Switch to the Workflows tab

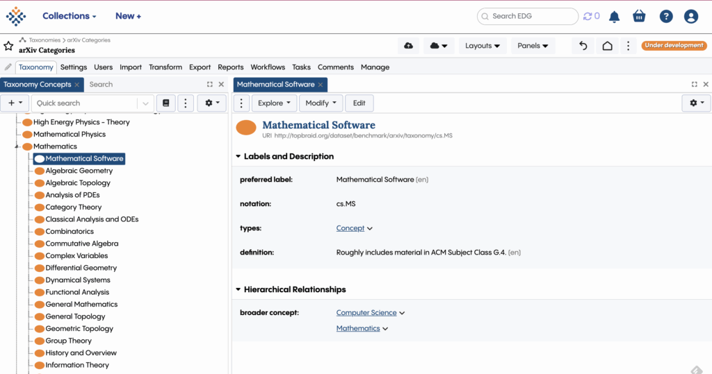tap(268, 67)
